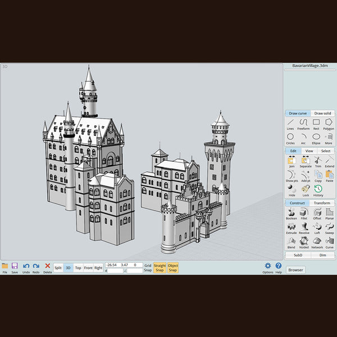Select the Freeform curve tool
Screen dimensions: 337x337
pos(303,124)
